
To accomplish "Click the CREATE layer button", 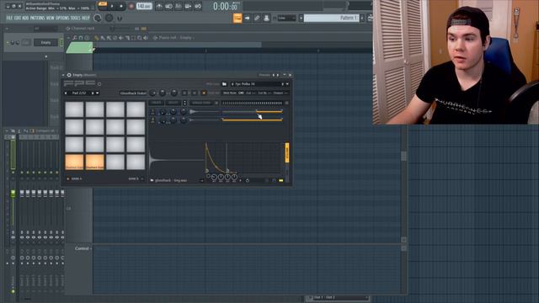I will pos(157,103).
